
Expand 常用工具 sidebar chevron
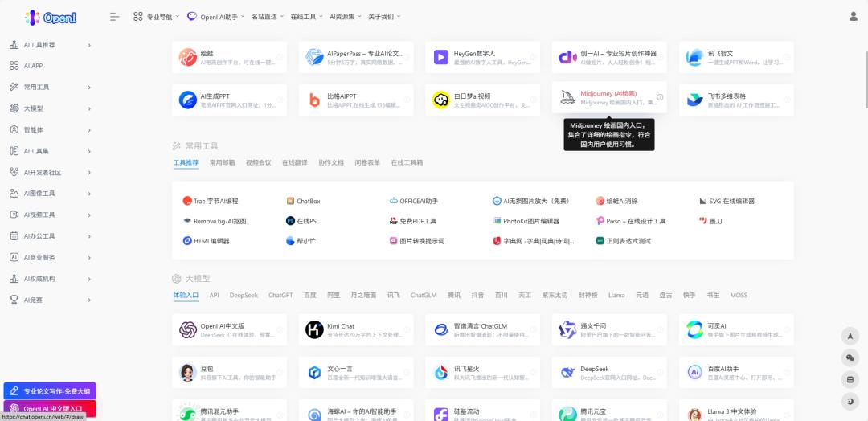89,88
